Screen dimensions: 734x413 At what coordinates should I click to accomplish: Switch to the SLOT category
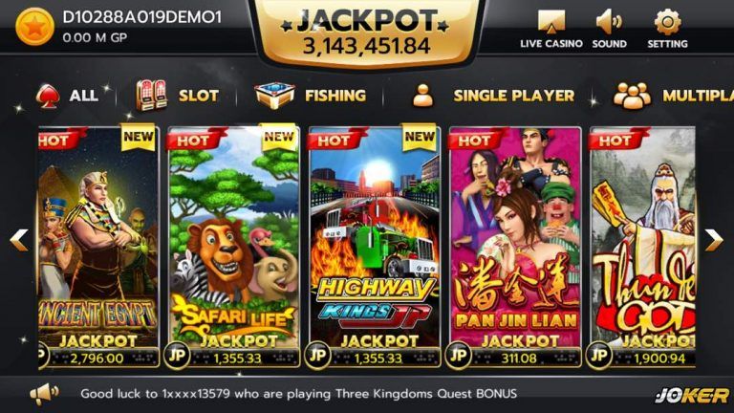coord(177,96)
